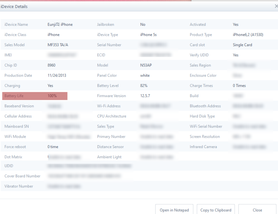Click the Chip ID value 8960
Screen dimensions: 278x214
51,65
